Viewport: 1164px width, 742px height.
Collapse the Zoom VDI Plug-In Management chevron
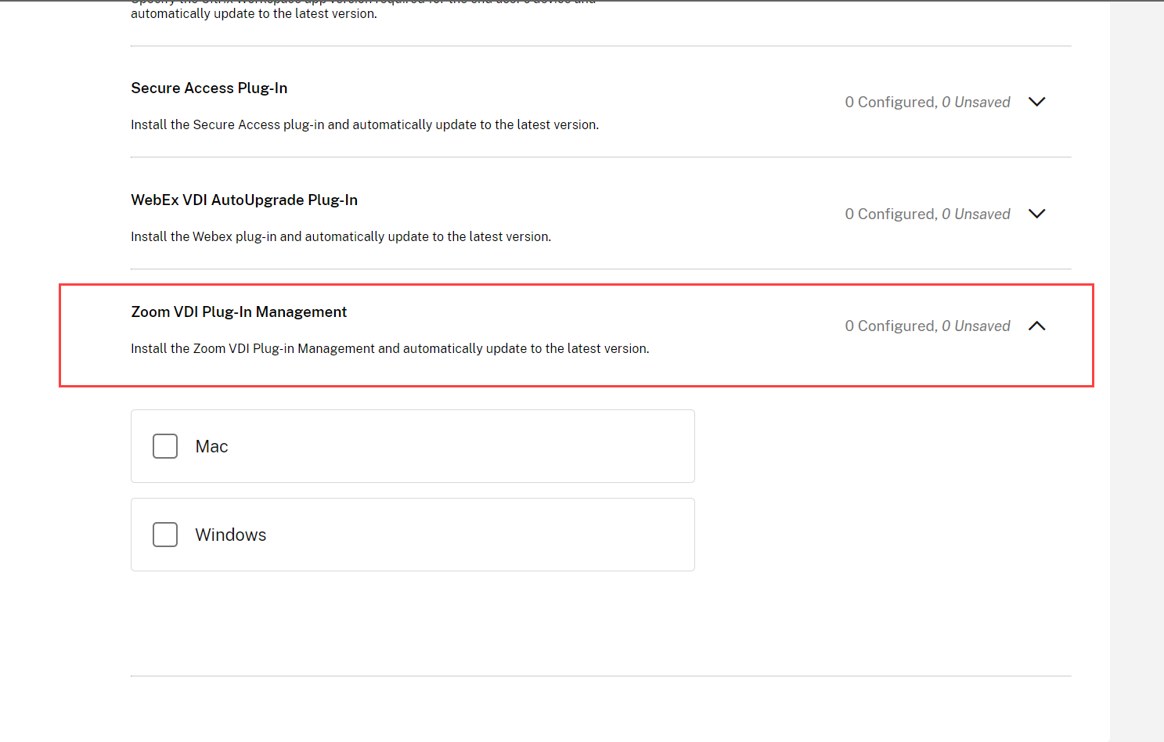[x=1036, y=326]
